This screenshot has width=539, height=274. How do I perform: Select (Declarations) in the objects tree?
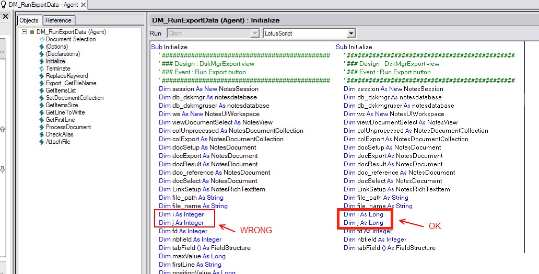point(63,54)
